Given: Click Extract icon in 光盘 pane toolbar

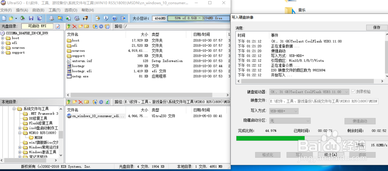Looking at the screenshot, I should [x=95, y=26].
